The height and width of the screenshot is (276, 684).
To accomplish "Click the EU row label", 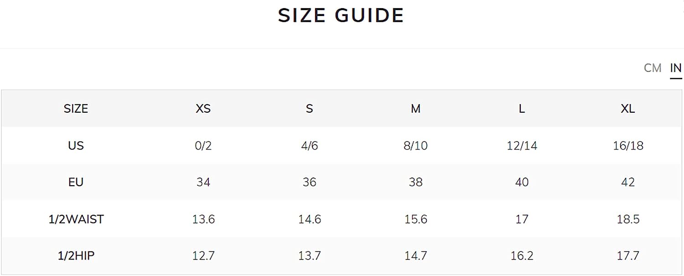I will pos(76,182).
